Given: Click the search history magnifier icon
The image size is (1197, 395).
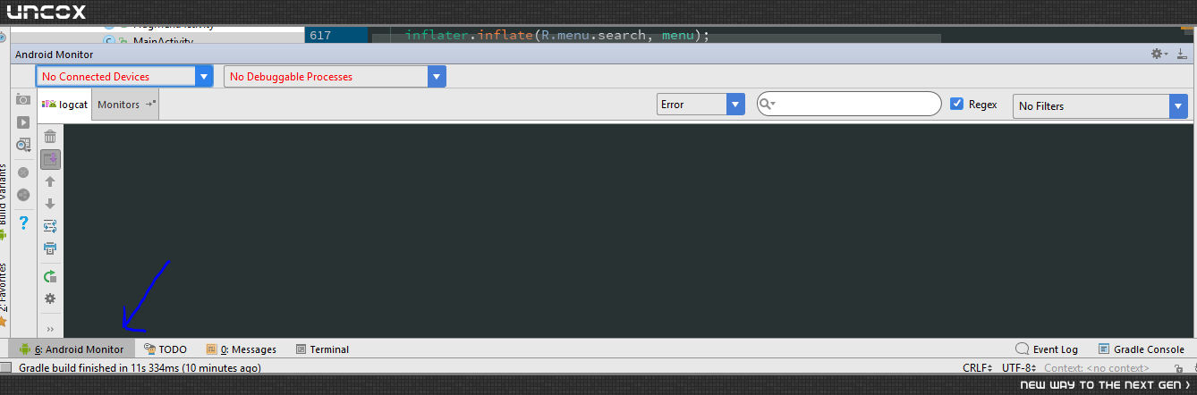Looking at the screenshot, I should point(767,105).
